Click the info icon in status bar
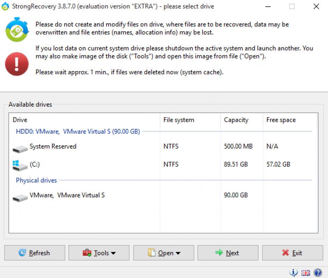 pyautogui.click(x=293, y=272)
